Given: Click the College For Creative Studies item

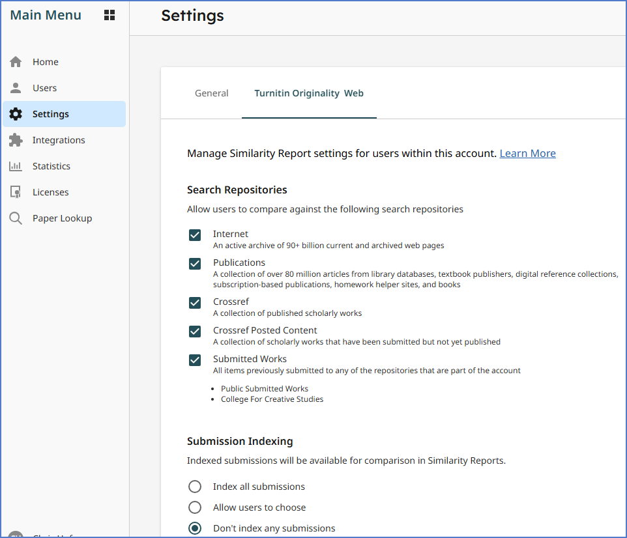Looking at the screenshot, I should coord(272,399).
